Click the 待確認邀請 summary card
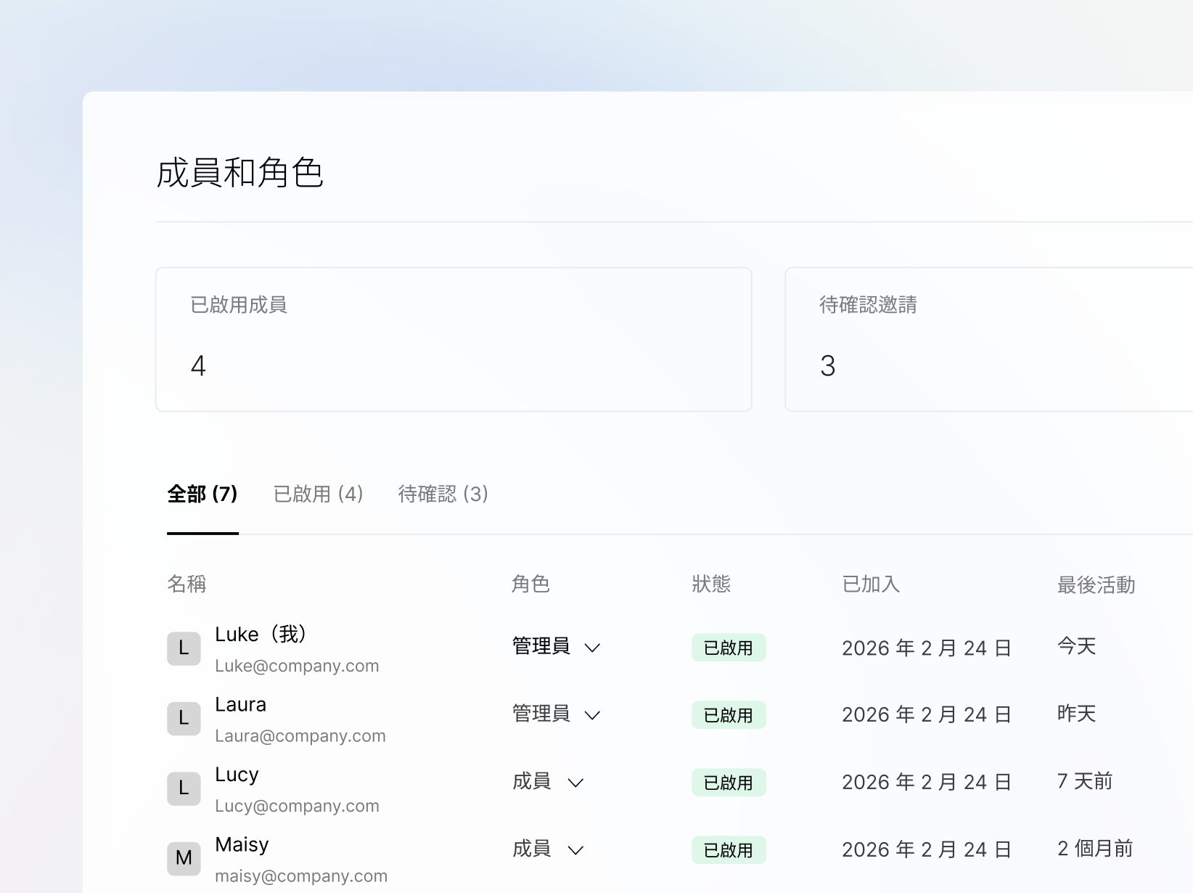This screenshot has width=1193, height=893. [x=989, y=339]
